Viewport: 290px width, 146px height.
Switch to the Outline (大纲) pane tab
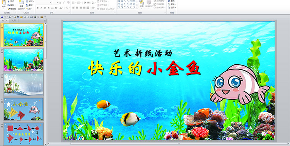(14, 21)
